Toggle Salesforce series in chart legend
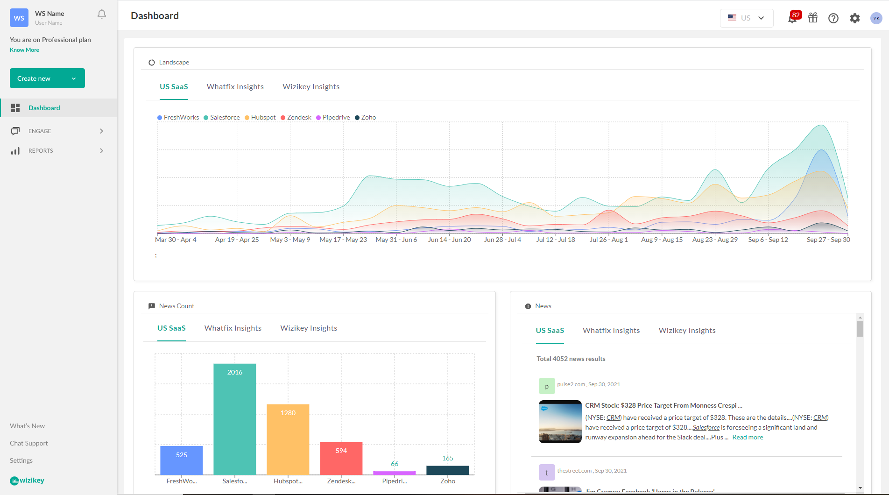Image resolution: width=889 pixels, height=495 pixels. (x=222, y=118)
